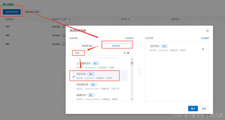
Task: Remove 主灯开关 from selected functions
Action: [x=203, y=49]
